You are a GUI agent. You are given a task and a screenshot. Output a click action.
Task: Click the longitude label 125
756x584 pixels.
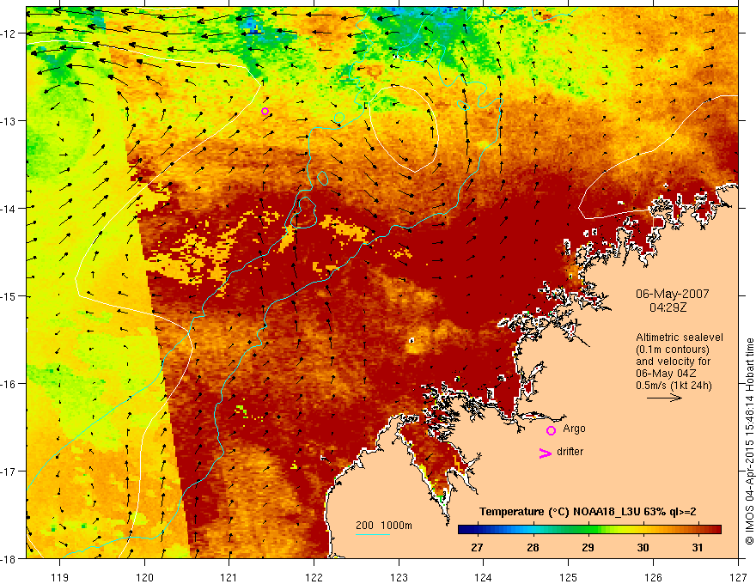pos(569,577)
